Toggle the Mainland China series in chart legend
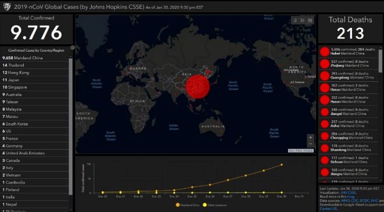This screenshot has width=384, height=212. tap(187, 205)
